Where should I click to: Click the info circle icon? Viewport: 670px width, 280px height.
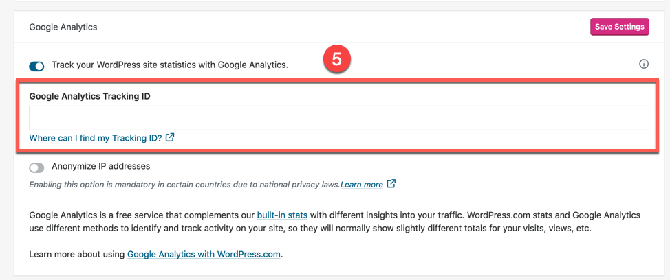coord(644,65)
